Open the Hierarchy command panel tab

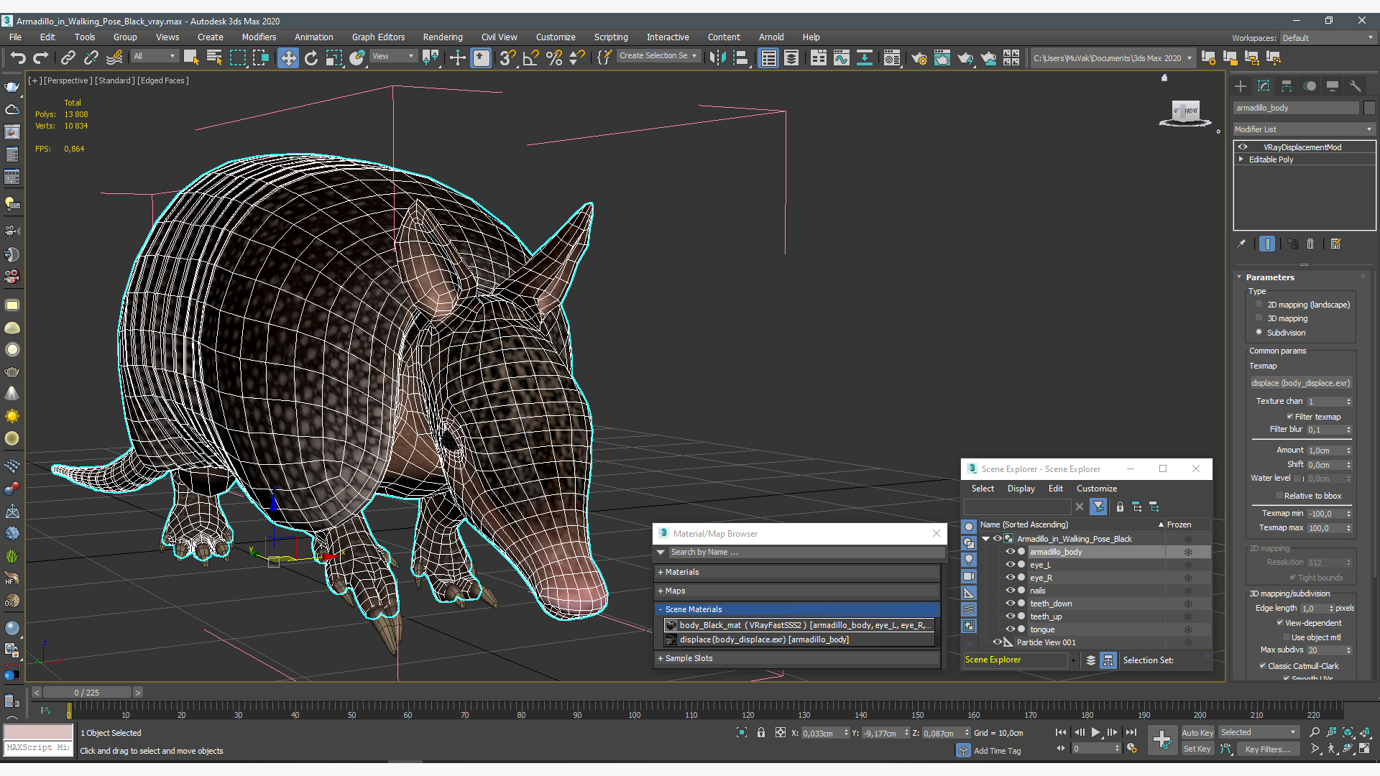(x=1287, y=86)
